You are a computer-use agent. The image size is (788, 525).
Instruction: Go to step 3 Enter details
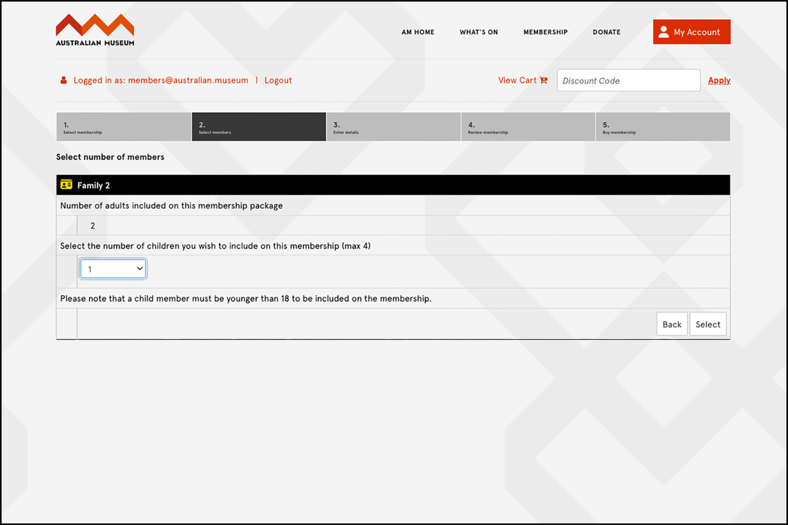[393, 127]
